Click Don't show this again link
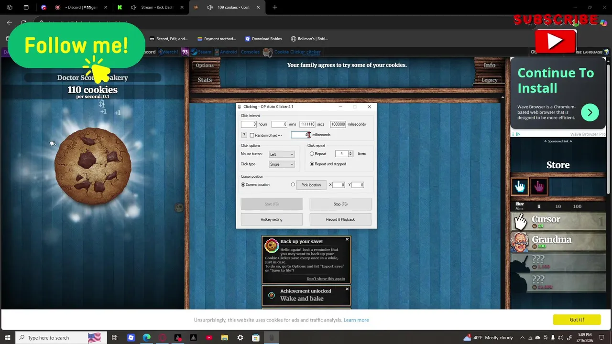The height and width of the screenshot is (344, 612). [326, 279]
